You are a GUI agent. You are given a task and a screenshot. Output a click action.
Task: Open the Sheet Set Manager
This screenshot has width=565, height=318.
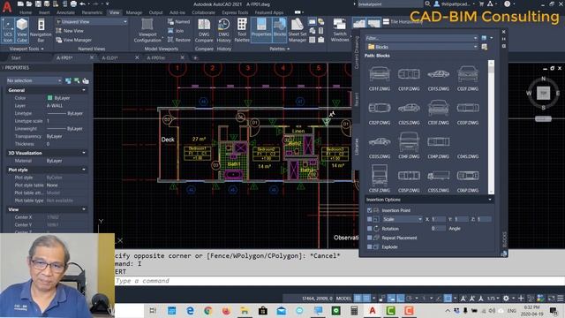tap(298, 31)
